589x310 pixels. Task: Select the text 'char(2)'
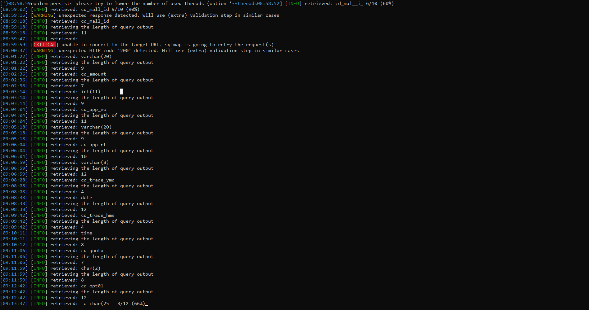tap(91, 268)
